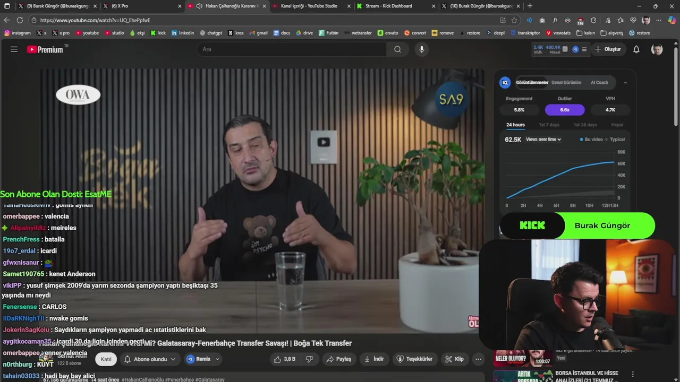680x382 pixels.
Task: Click the browser profile avatar icon
Action: point(646,20)
